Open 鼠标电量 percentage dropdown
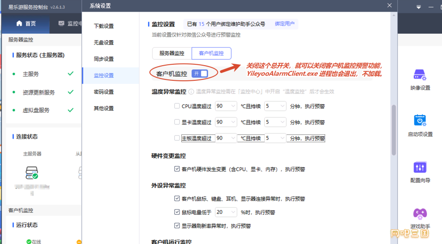The image size is (442, 244). (226, 212)
